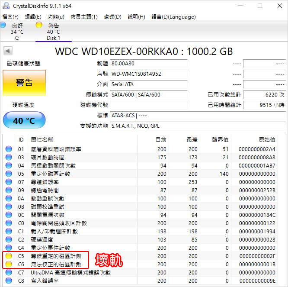Open the 佈景主題(T) menu

(x=84, y=17)
